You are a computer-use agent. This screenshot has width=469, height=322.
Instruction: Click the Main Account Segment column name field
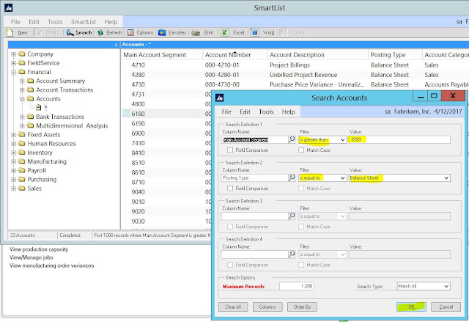click(x=254, y=140)
